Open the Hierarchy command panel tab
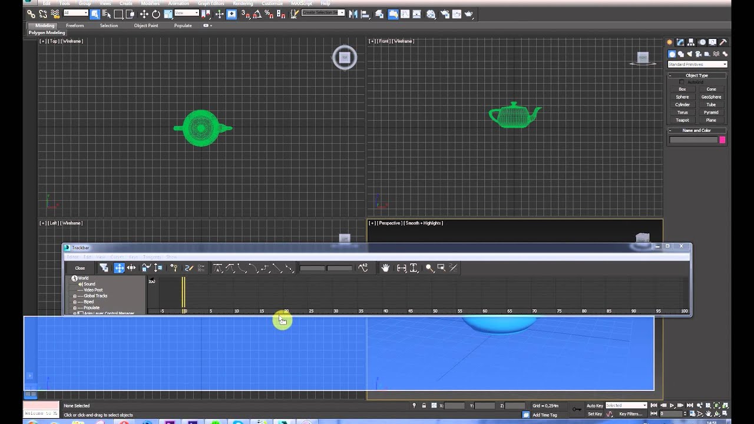This screenshot has width=754, height=424. point(691,42)
